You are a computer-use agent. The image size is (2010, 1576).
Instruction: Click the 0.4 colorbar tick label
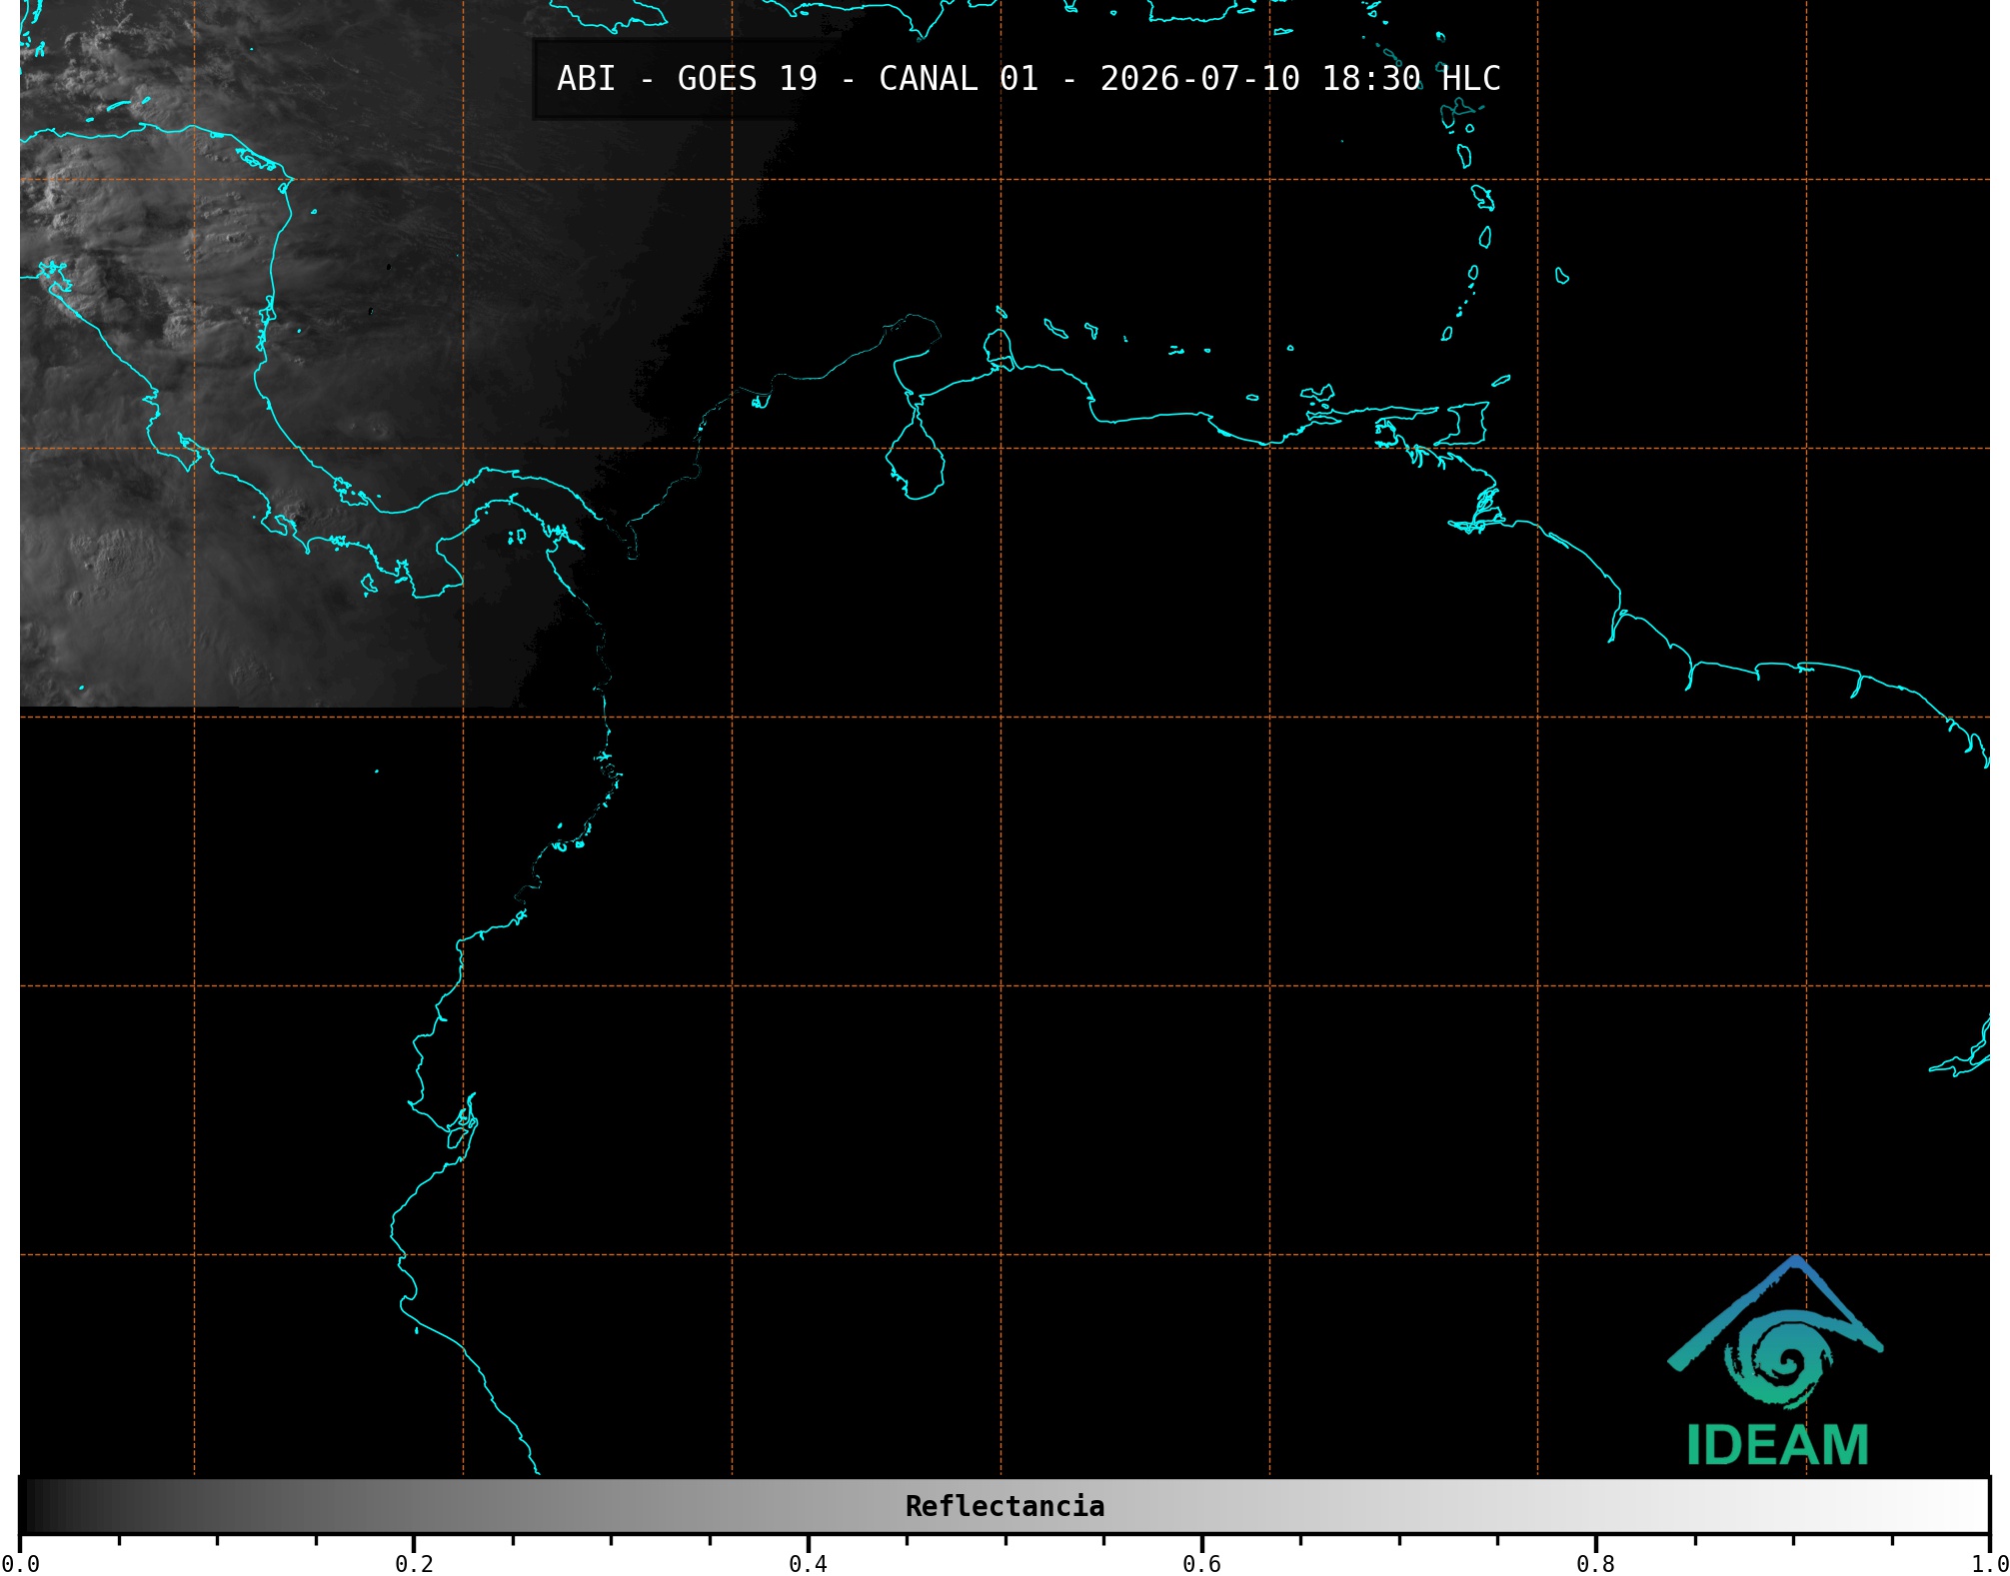(x=808, y=1564)
